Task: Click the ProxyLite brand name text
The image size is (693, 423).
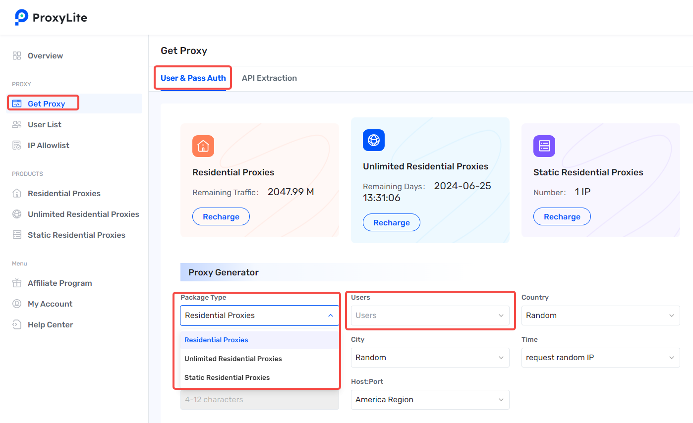Action: [60, 18]
